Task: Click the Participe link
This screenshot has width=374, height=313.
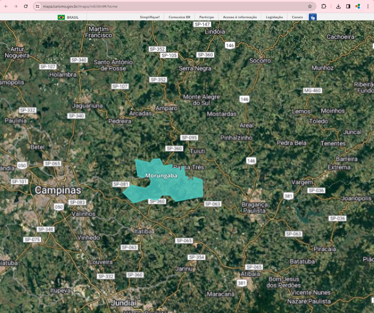Action: click(x=206, y=17)
